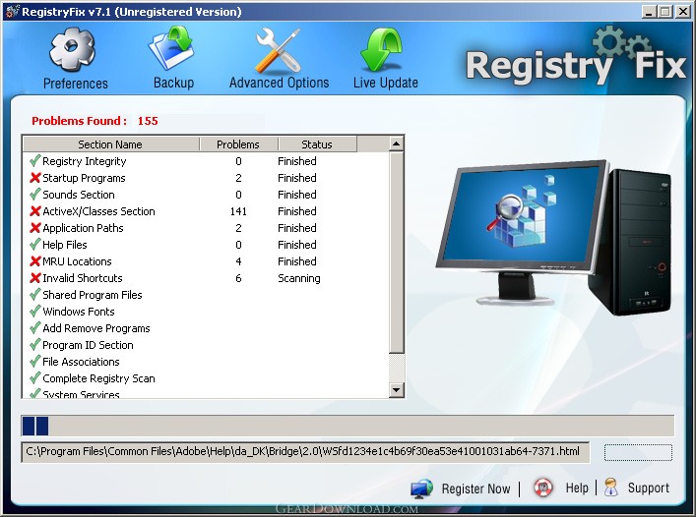Click red X beside ActiveX/Classes Section
Viewport: 696px width, 517px height.
point(35,211)
